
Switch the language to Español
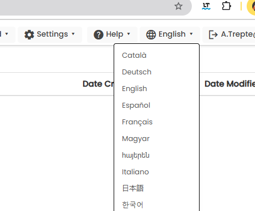(x=136, y=105)
